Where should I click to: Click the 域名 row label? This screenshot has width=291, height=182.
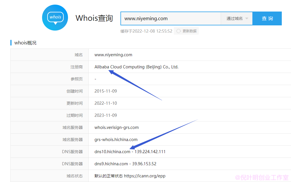point(78,55)
